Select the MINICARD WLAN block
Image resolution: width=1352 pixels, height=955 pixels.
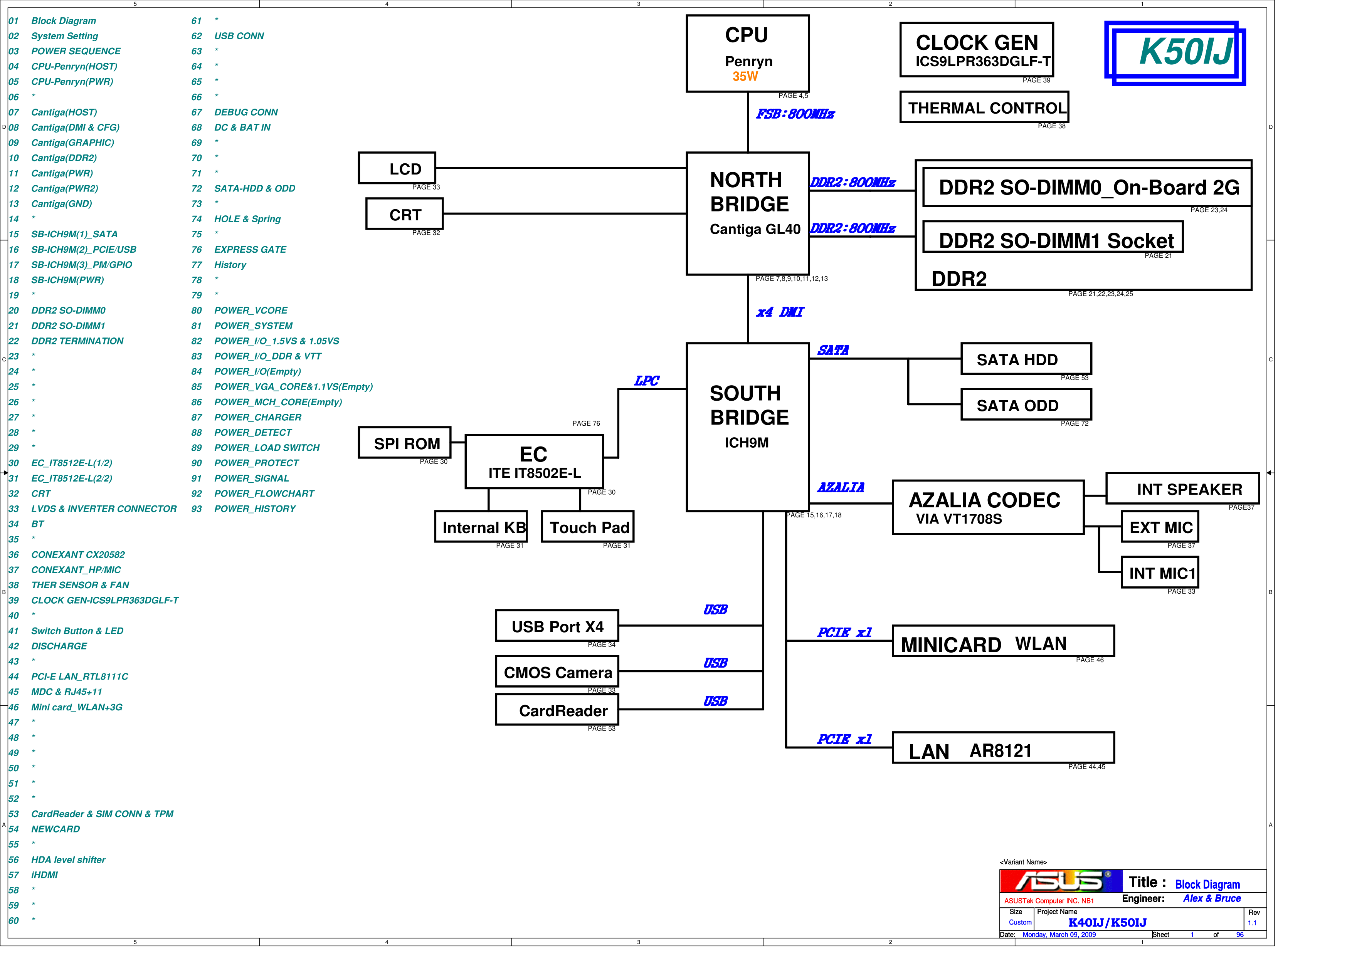(x=1003, y=641)
